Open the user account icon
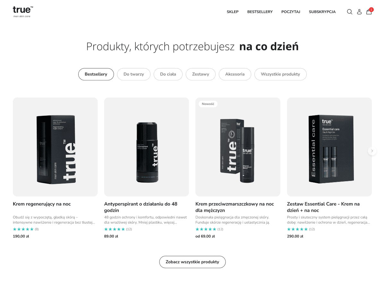 click(359, 12)
